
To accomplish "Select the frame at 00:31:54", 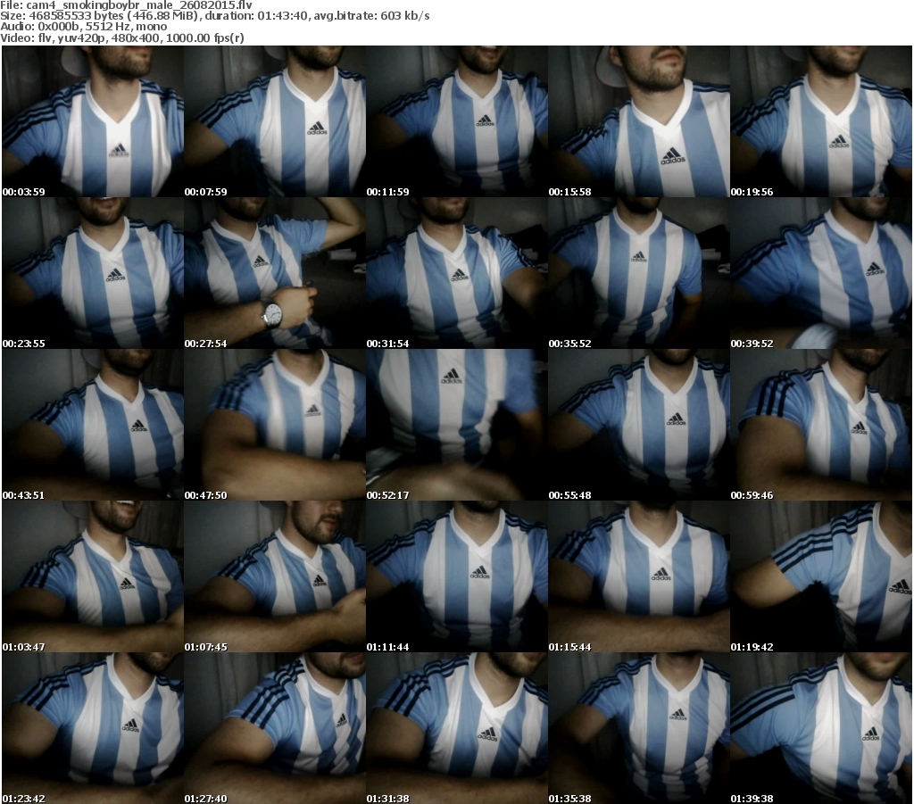I will [x=457, y=273].
